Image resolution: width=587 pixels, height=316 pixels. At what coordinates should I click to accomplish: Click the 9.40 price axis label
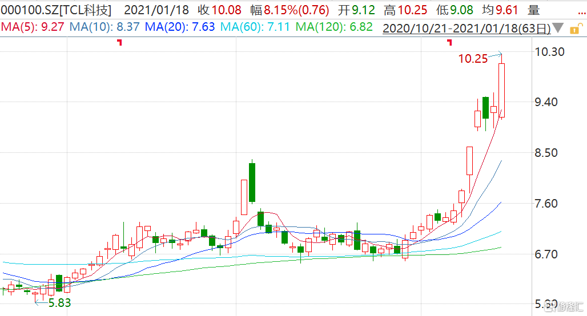click(x=546, y=102)
